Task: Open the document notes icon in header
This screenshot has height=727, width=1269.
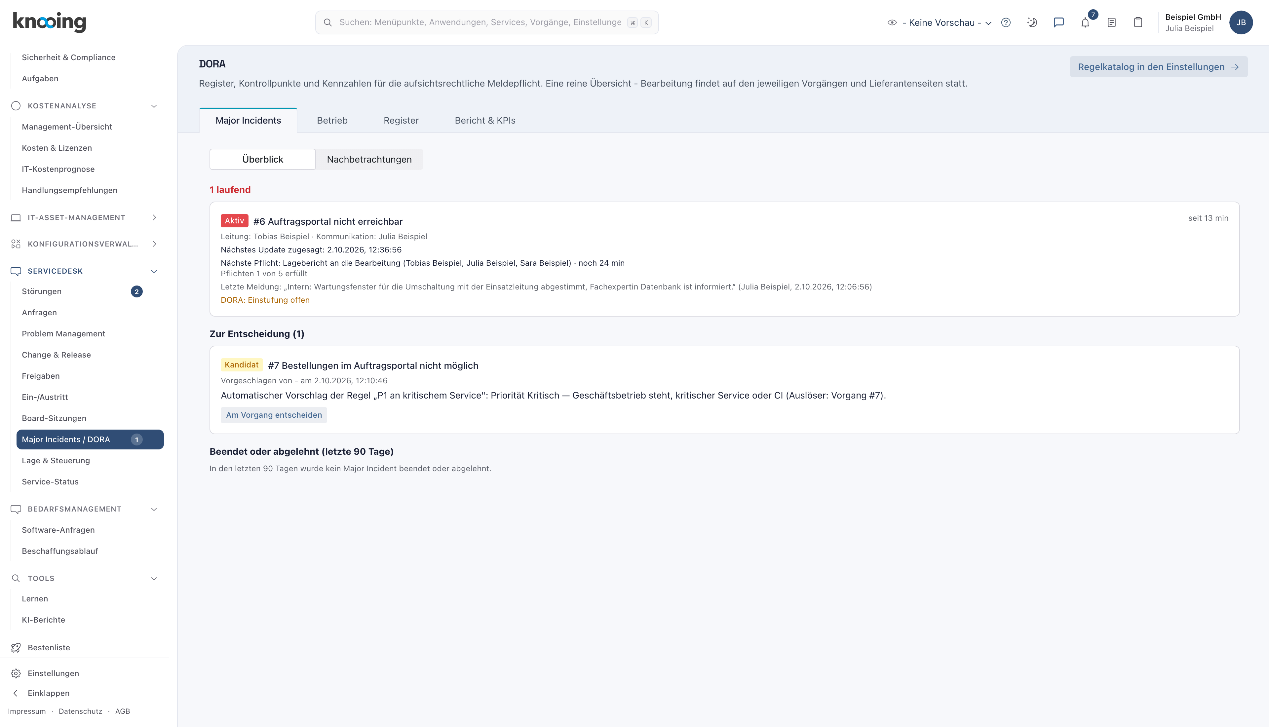Action: (1112, 22)
